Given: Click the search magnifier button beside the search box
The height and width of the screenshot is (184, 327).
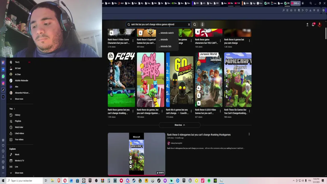Looking at the screenshot, I should point(195,25).
